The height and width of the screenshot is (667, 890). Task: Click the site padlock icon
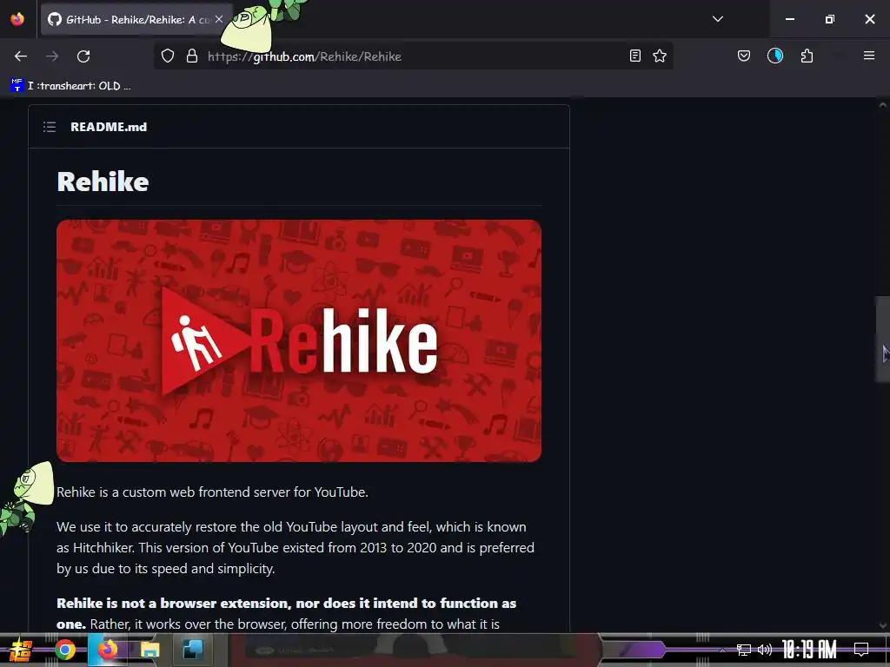pyautogui.click(x=192, y=56)
